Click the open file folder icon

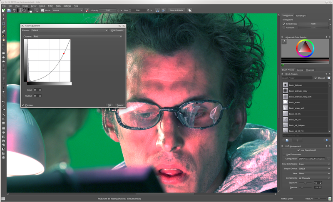[x=9, y=10]
